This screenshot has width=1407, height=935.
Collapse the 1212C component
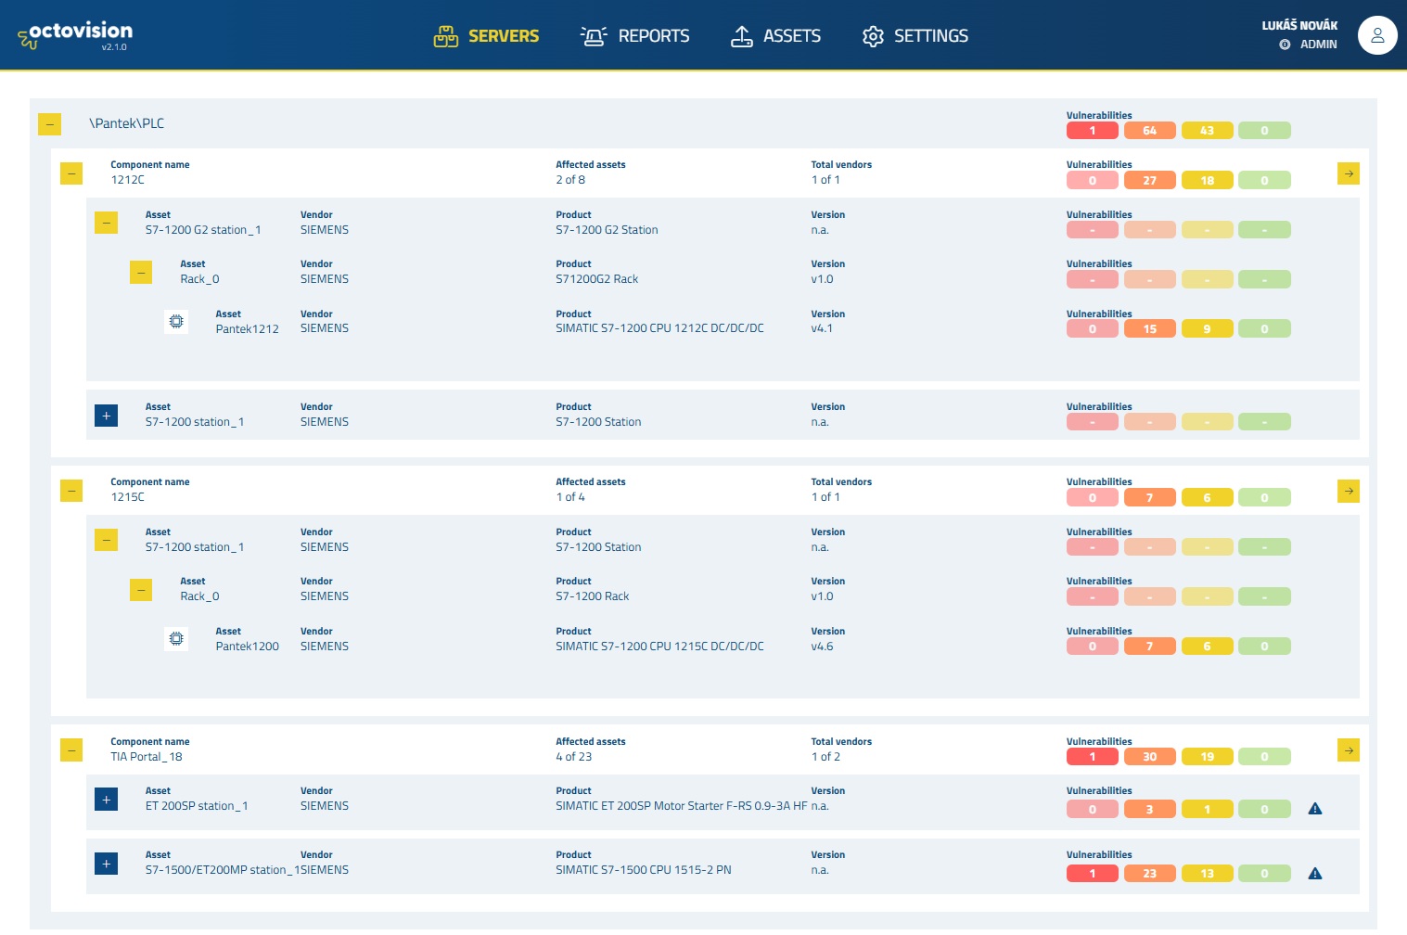click(71, 173)
